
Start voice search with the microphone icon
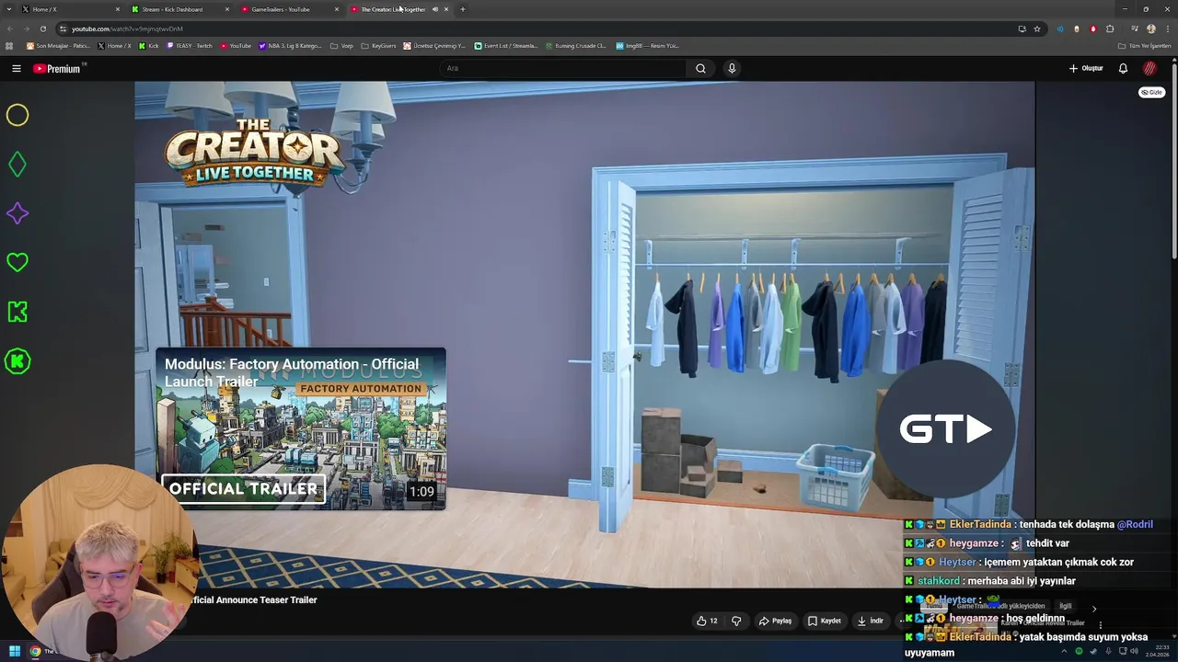click(x=732, y=68)
